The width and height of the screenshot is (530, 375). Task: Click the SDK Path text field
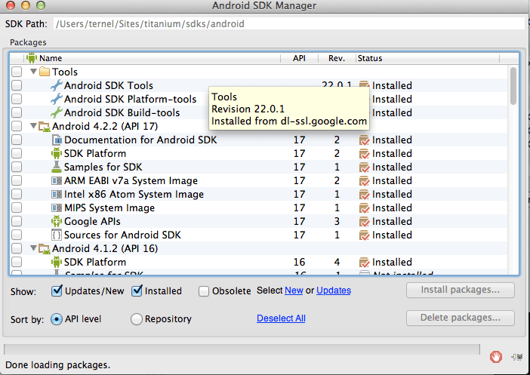[287, 24]
